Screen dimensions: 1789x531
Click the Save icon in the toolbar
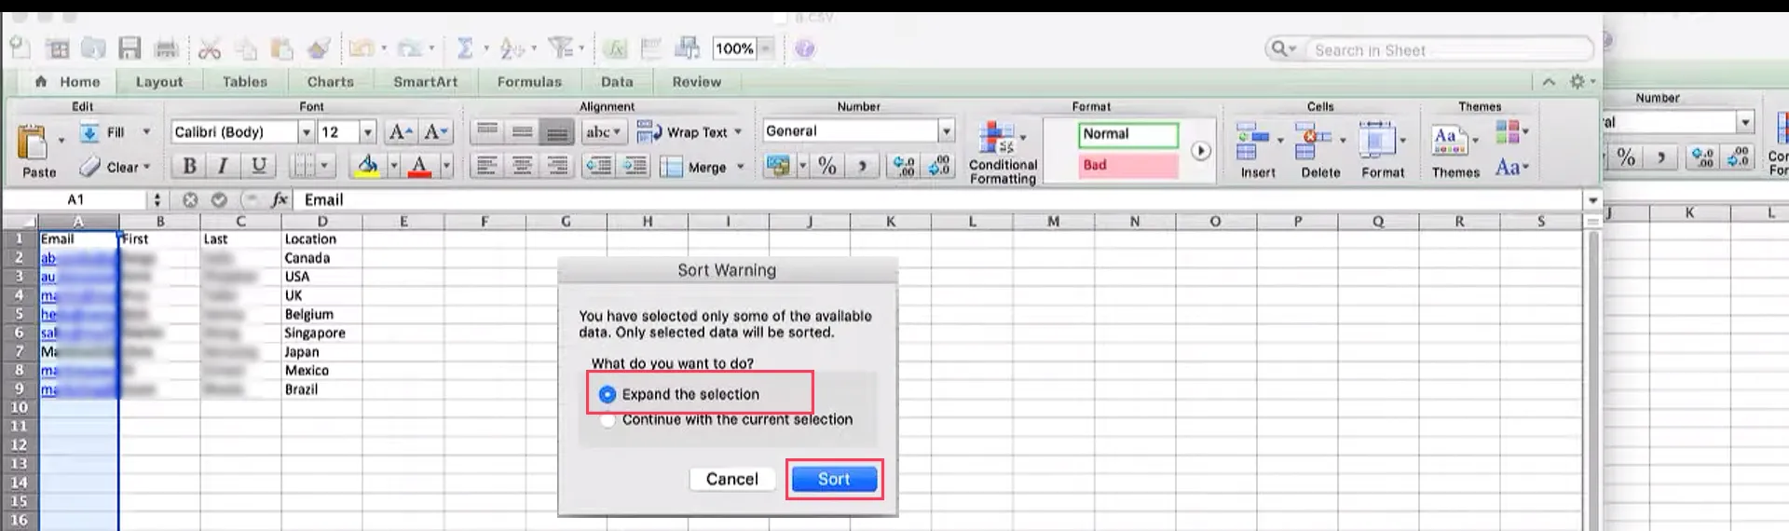(x=130, y=48)
